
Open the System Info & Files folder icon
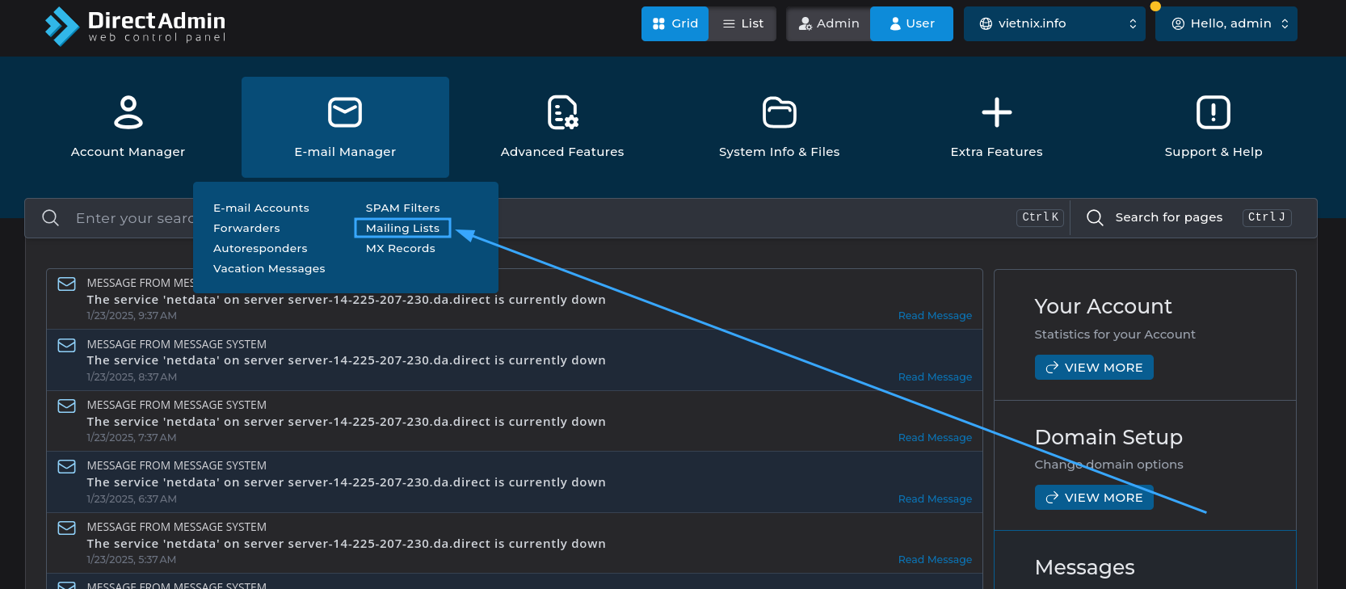pos(780,112)
